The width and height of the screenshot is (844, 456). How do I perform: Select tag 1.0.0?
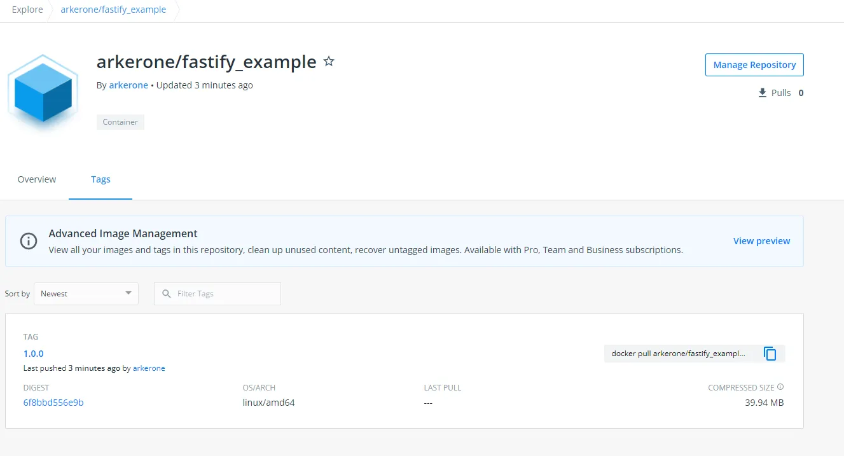33,353
